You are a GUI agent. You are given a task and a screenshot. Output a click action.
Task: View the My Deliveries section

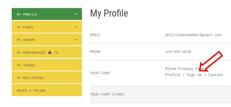[x=47, y=77]
